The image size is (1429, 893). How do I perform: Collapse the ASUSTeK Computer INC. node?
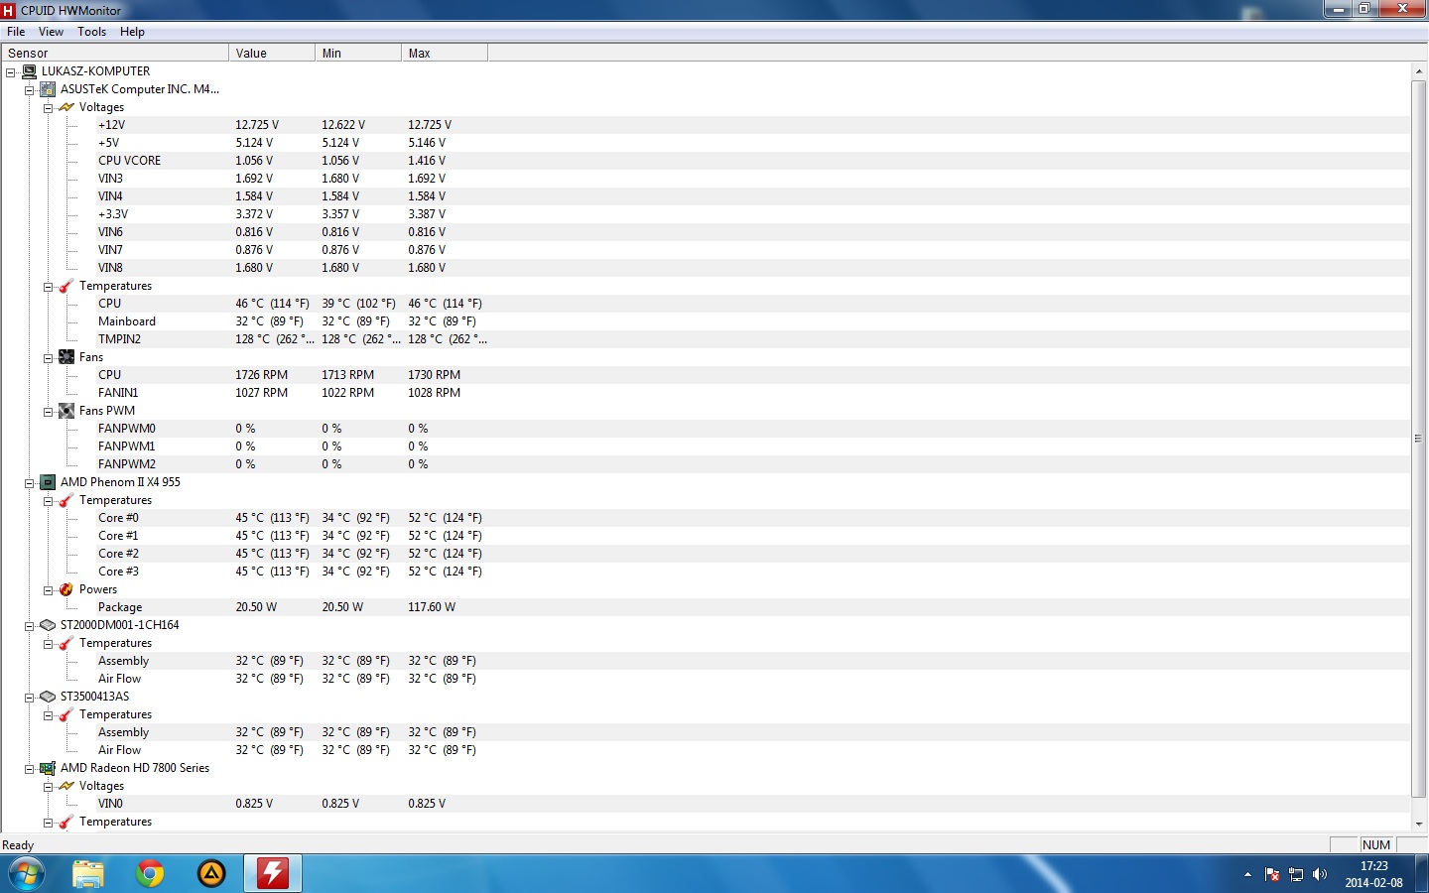click(30, 90)
